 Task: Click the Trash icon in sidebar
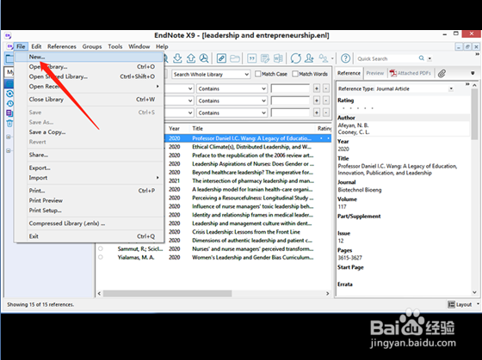9,124
